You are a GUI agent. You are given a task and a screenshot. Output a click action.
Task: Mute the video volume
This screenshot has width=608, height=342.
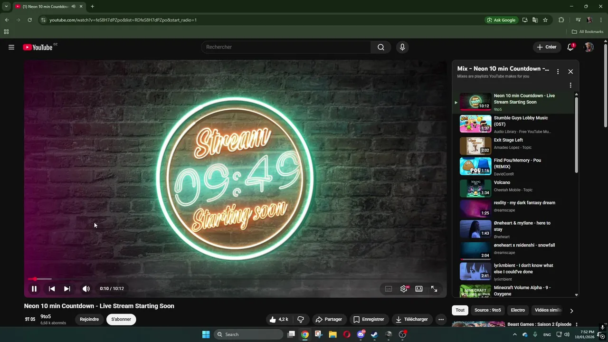[x=86, y=288]
